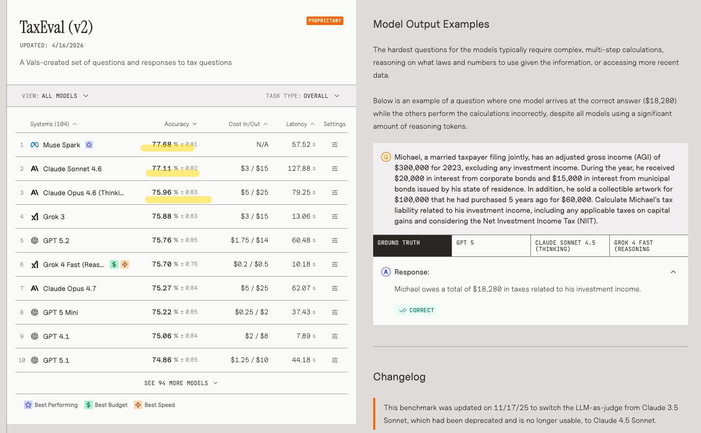Switch to the Claude Sonnet 4.5 (Thinking) tab
The image size is (701, 433).
(x=570, y=246)
